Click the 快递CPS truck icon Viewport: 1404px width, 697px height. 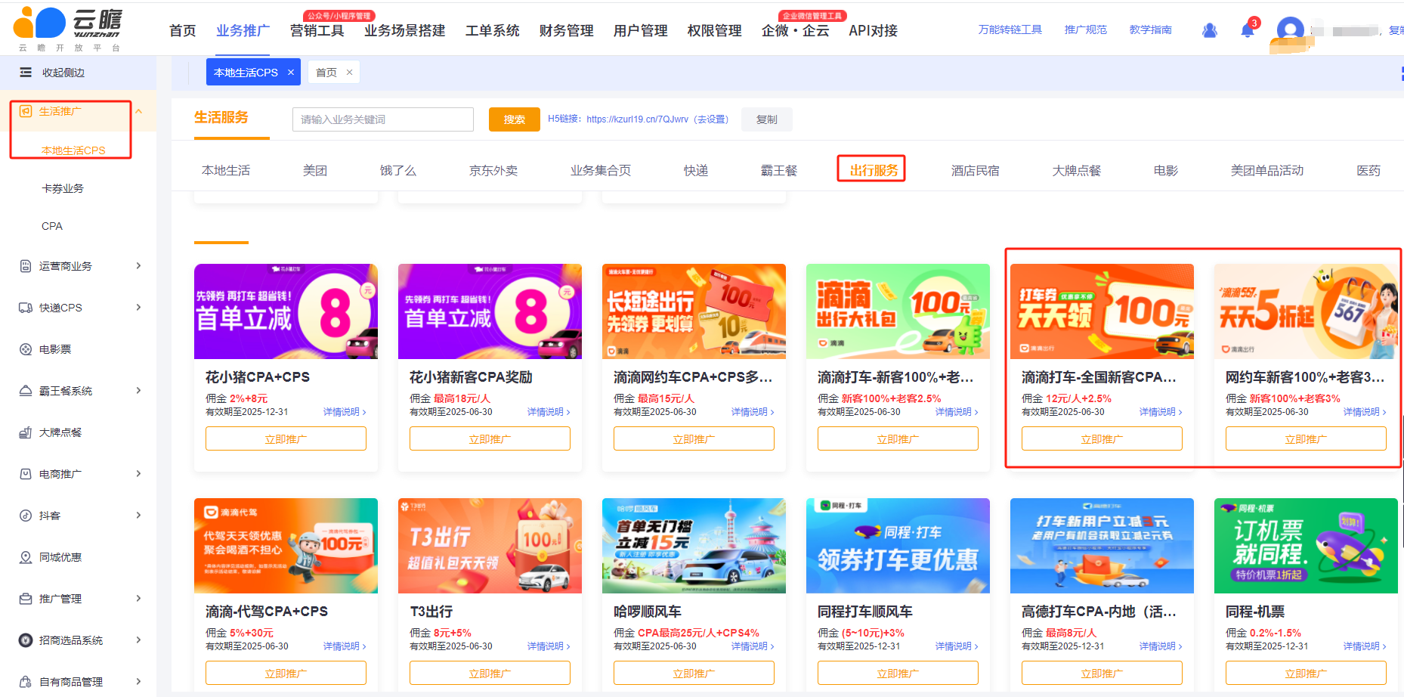(26, 308)
